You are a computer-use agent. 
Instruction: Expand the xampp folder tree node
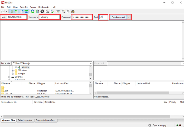pos(13,74)
